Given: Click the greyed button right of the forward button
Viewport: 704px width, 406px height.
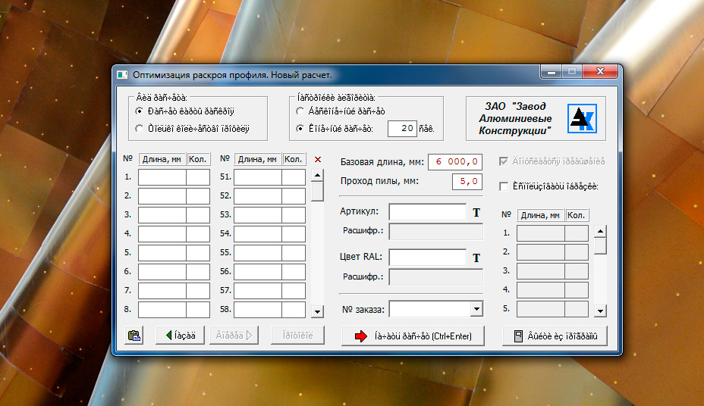Looking at the screenshot, I should (x=297, y=336).
